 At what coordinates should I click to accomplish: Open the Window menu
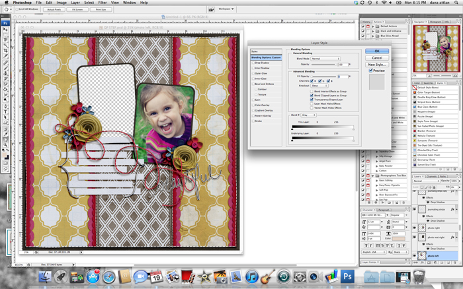[130, 3]
